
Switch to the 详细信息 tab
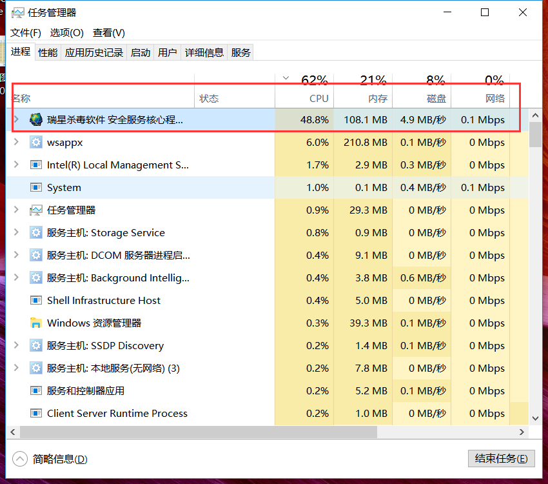click(x=204, y=52)
